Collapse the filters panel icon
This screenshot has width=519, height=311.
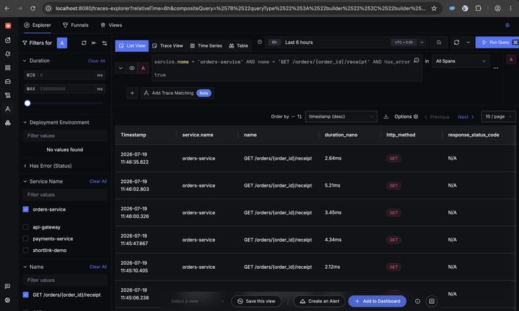94,43
